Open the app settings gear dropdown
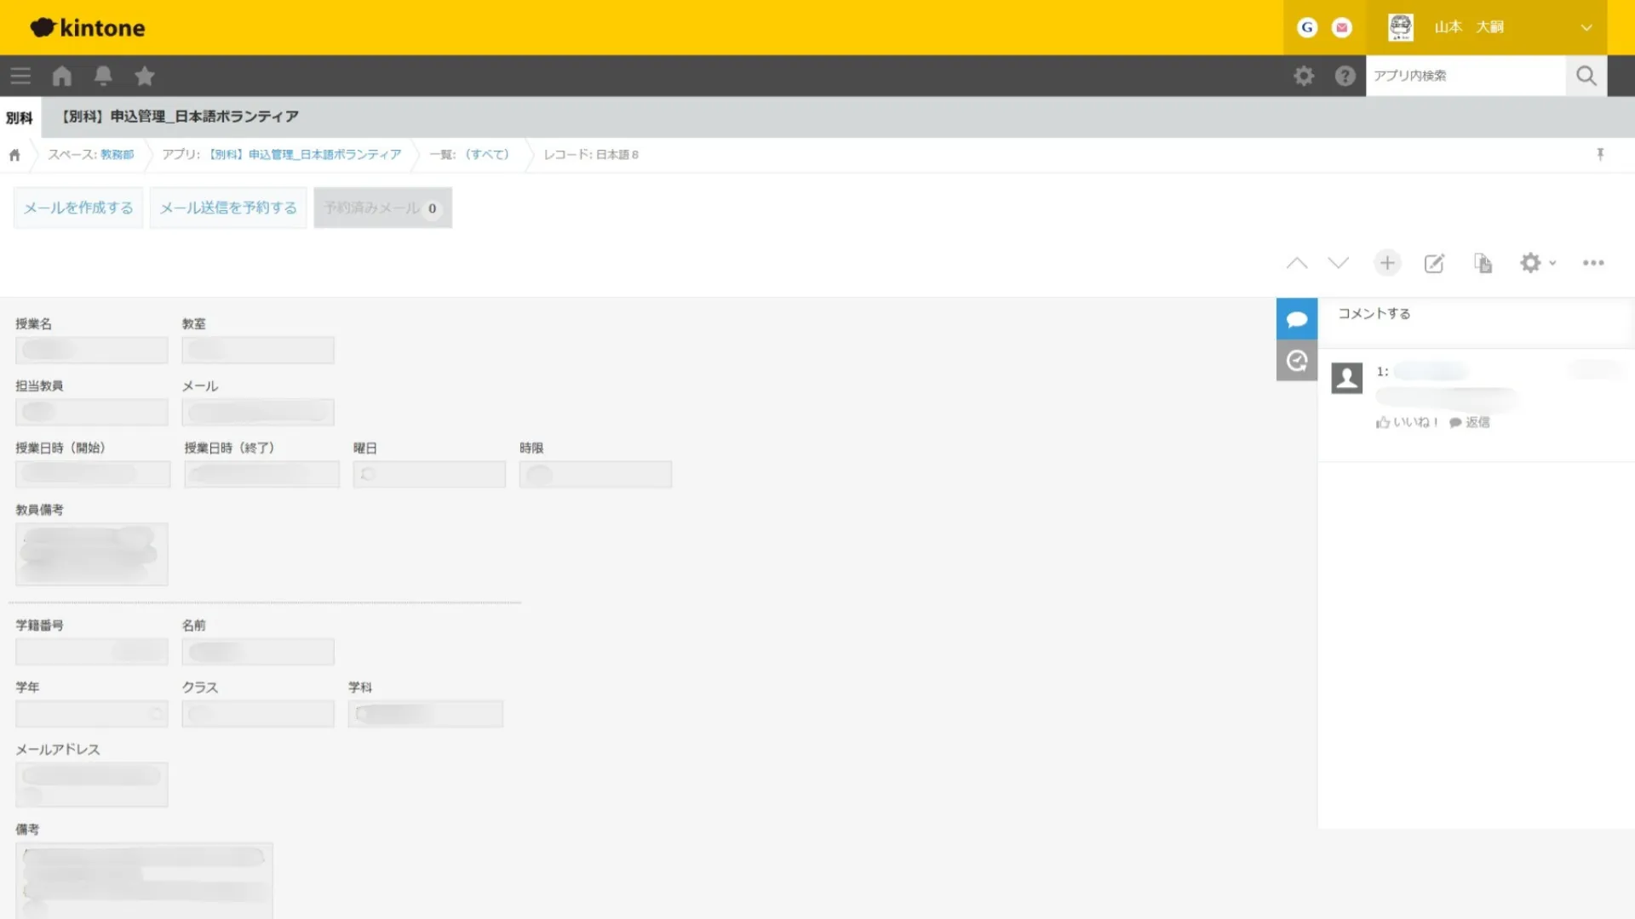The image size is (1635, 919). [x=1537, y=263]
